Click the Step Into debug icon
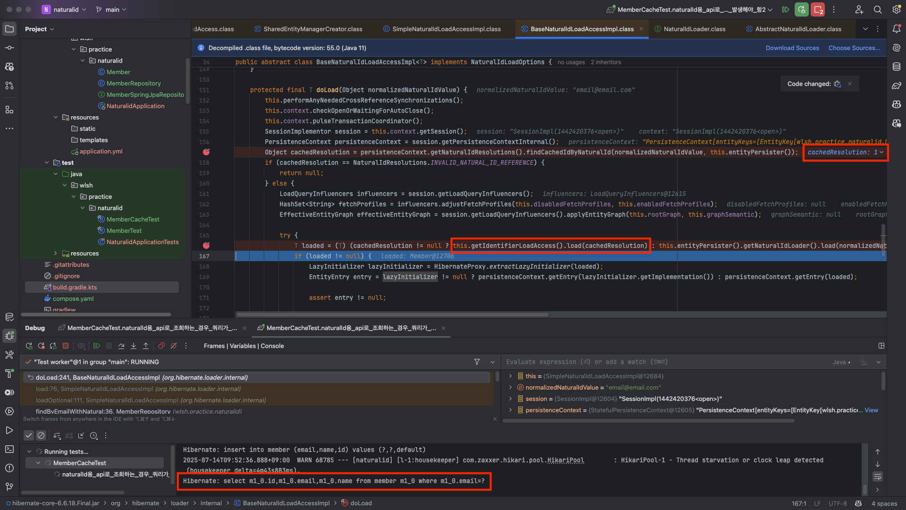This screenshot has height=510, width=906. [x=134, y=346]
